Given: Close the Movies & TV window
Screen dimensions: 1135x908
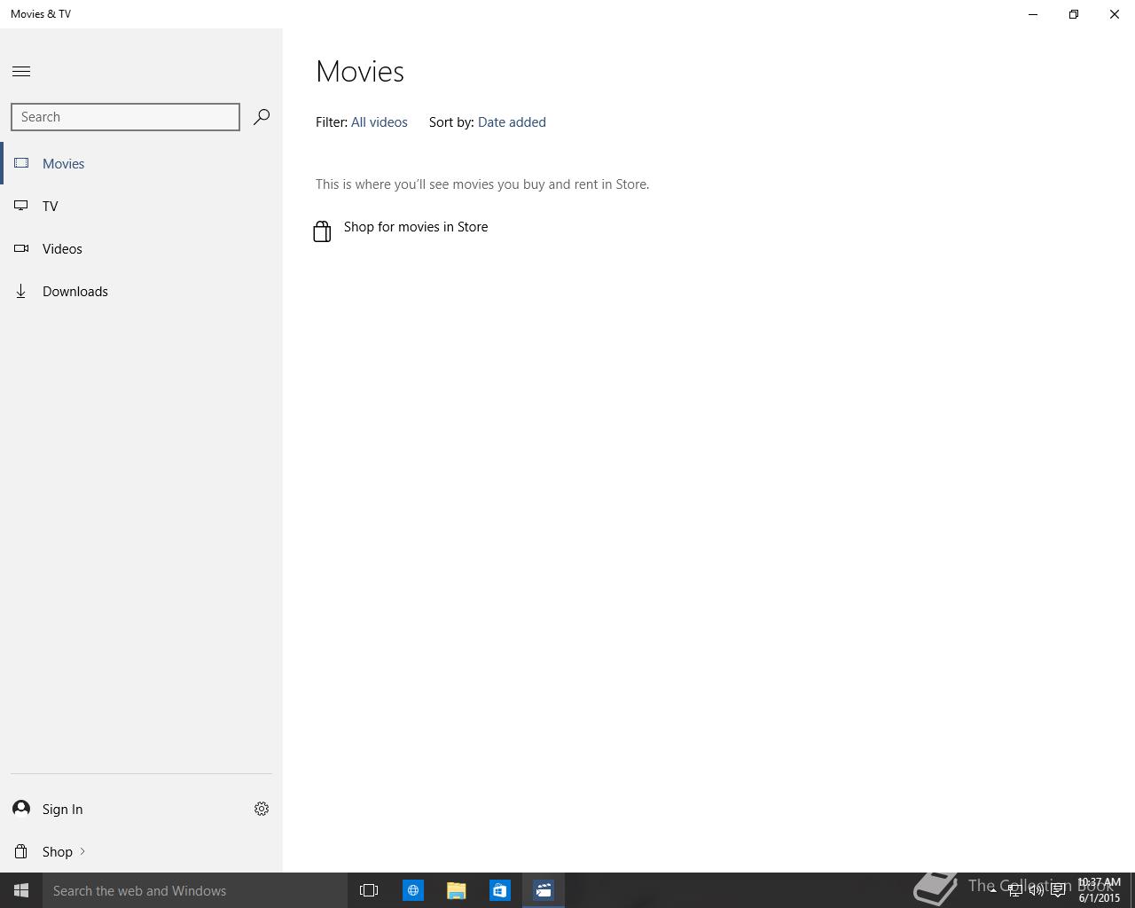Looking at the screenshot, I should tap(1115, 14).
